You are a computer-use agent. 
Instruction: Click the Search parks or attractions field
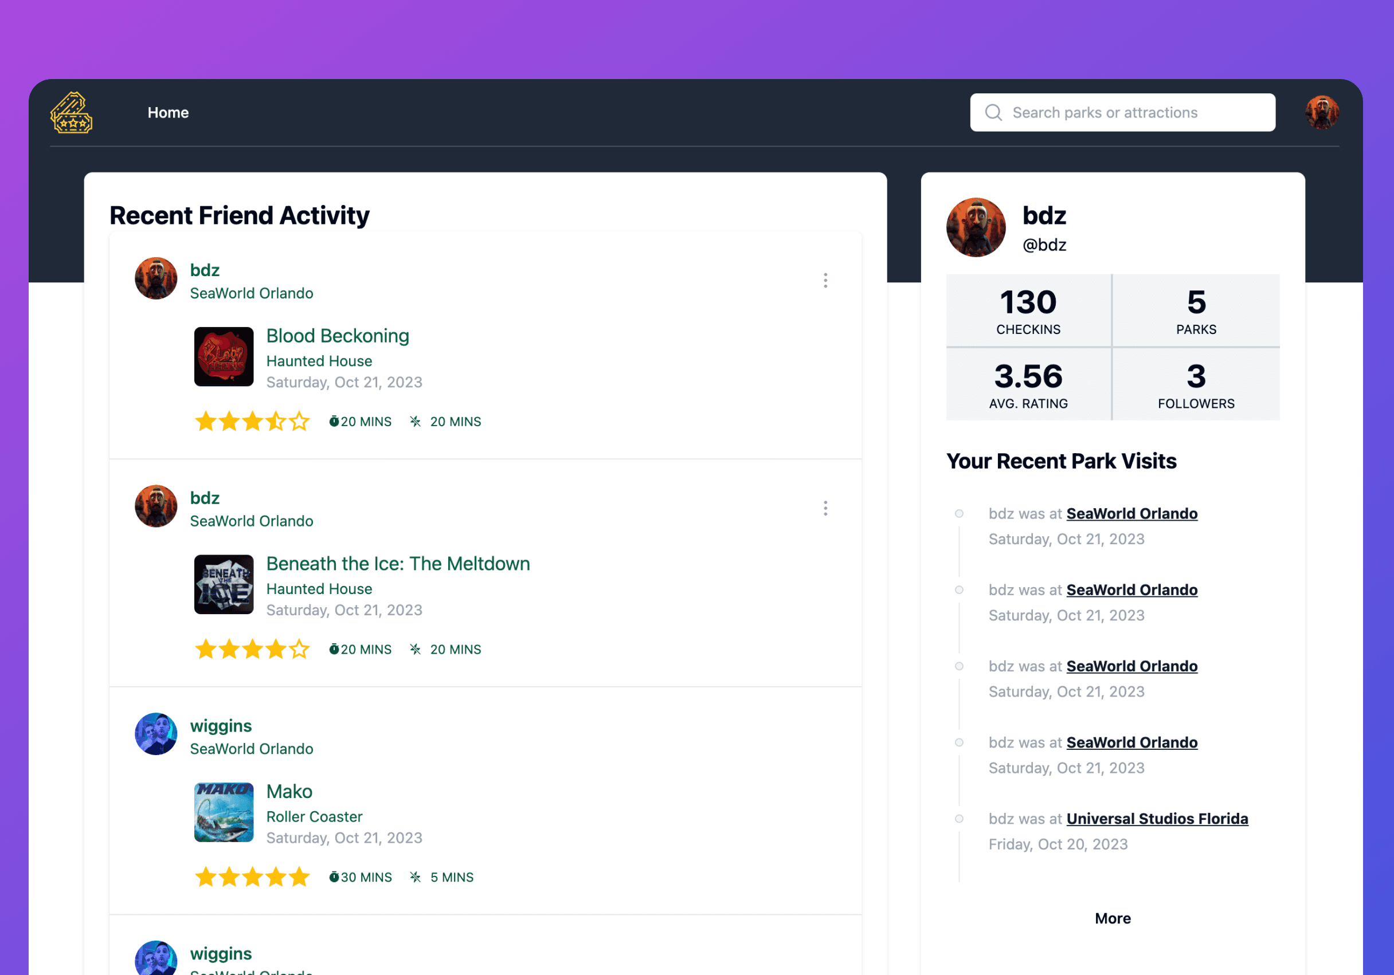coord(1122,112)
